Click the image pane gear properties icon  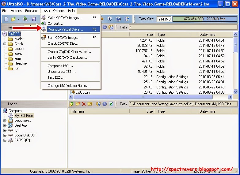(105, 27)
